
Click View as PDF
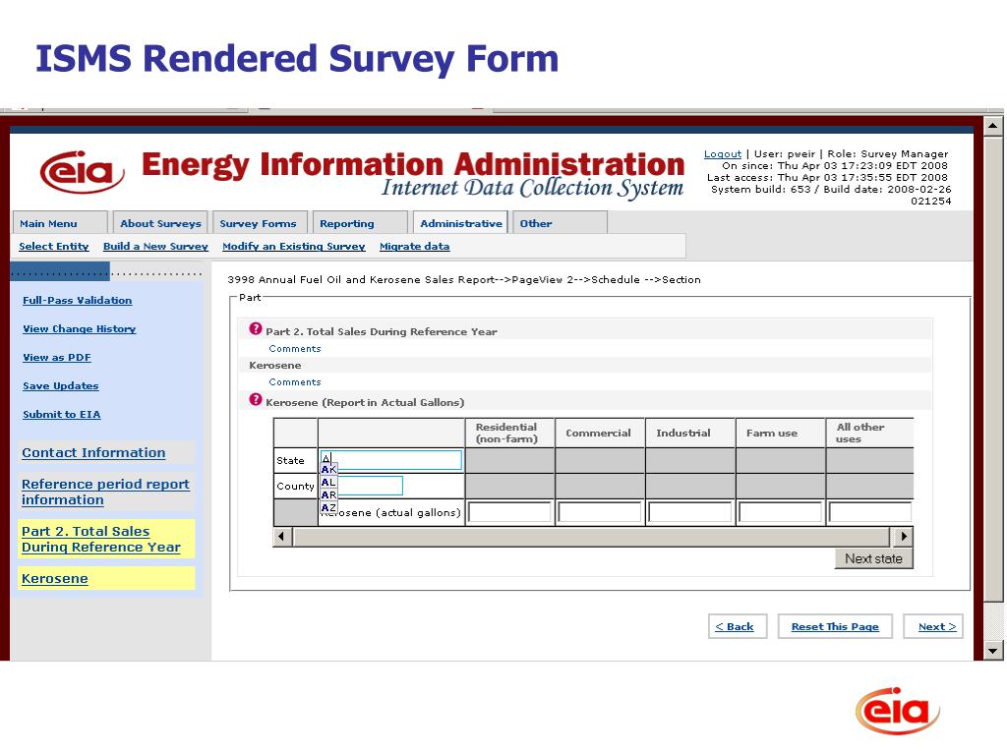click(x=56, y=357)
